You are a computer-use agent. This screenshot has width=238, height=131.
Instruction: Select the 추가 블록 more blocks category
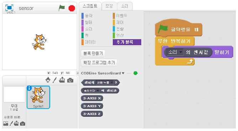pyautogui.click(x=127, y=42)
